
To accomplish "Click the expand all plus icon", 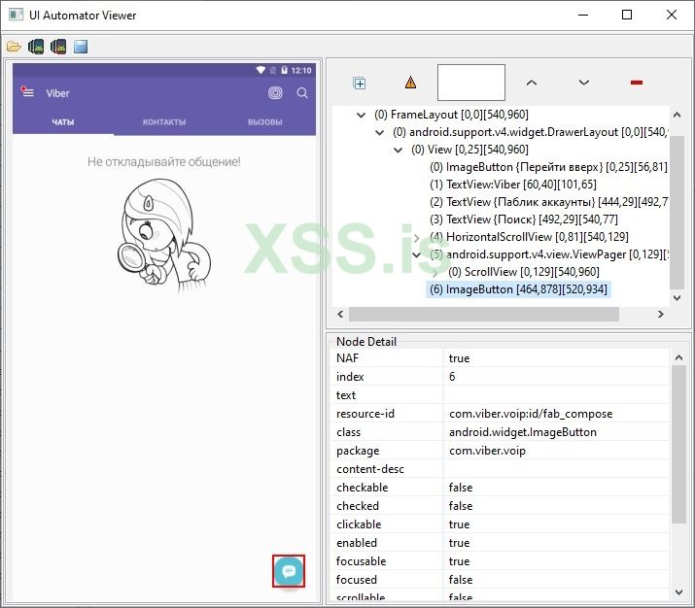I will tap(359, 83).
